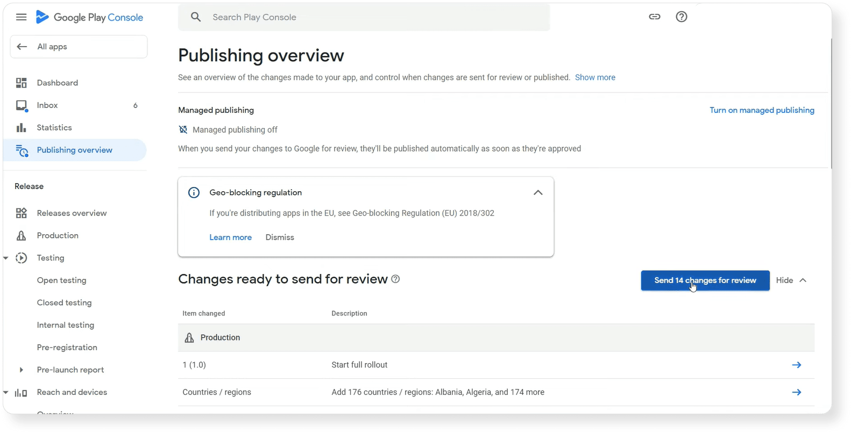The height and width of the screenshot is (433, 851).
Task: Click the Google Play Console logo
Action: [x=89, y=17]
